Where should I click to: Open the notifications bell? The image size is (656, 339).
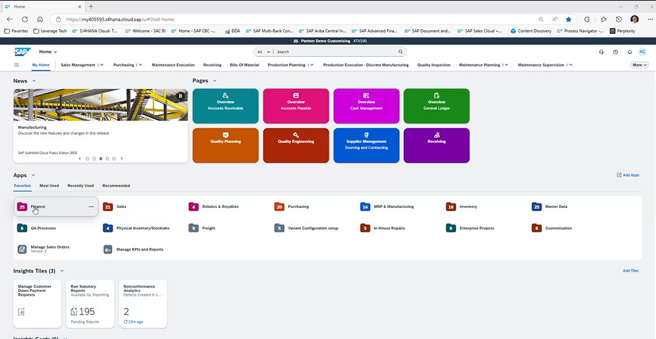click(629, 52)
